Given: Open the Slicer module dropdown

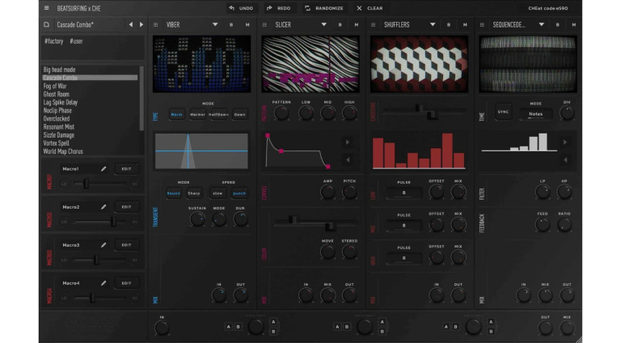Looking at the screenshot, I should coord(324,24).
